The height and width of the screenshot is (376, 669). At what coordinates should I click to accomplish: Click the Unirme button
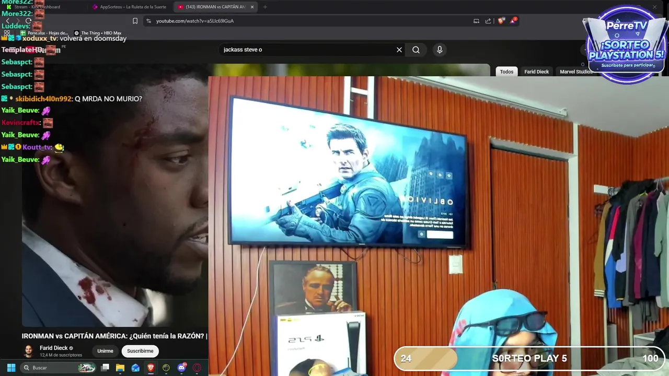click(105, 351)
